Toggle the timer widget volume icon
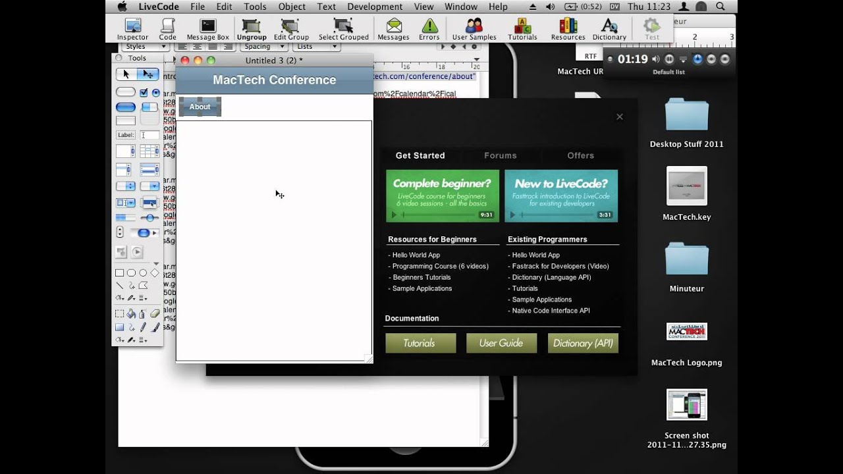Image resolution: width=843 pixels, height=474 pixels. [x=656, y=59]
